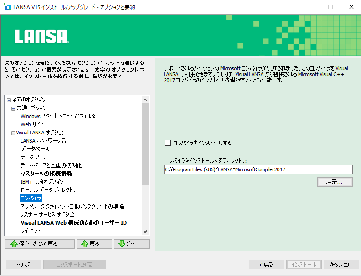Click the キャンセル button
Screen dimensions: 361x276
341,265
